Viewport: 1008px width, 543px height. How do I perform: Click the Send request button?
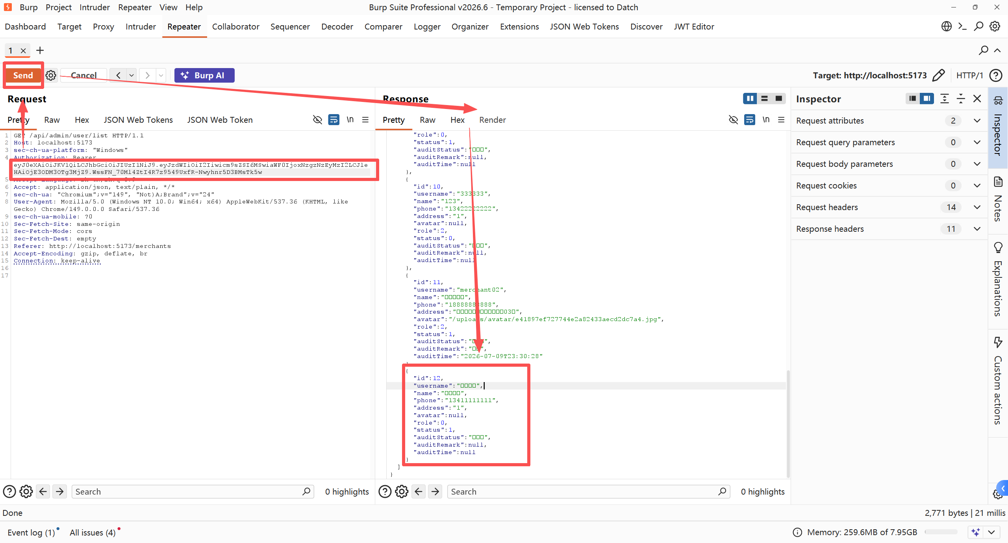pos(23,75)
